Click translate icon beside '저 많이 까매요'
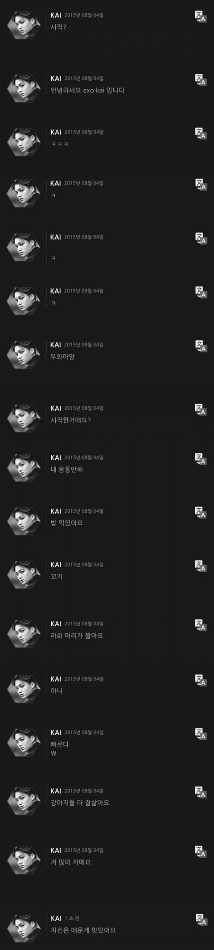This screenshot has height=950, width=214. click(201, 852)
